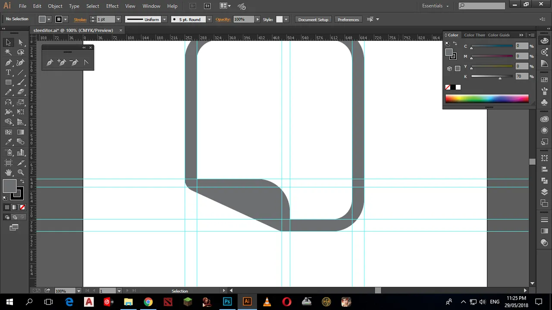Click Document Setup button
Screen dimensions: 552x310
point(313,19)
